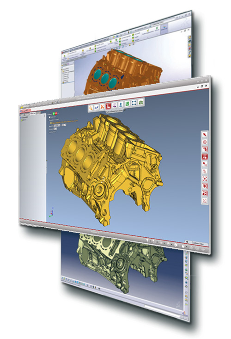Click the magnifier search icon in top toolbar

point(91,108)
